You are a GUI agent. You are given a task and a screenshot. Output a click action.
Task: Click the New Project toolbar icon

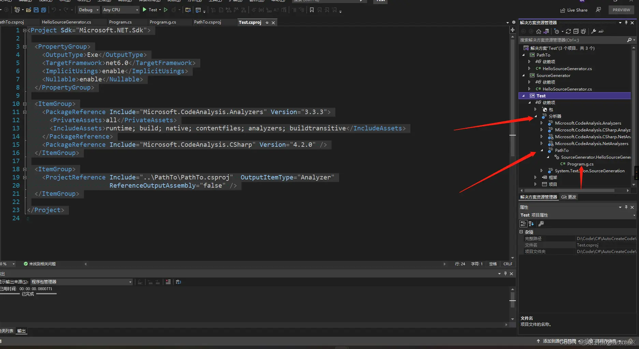(17, 10)
